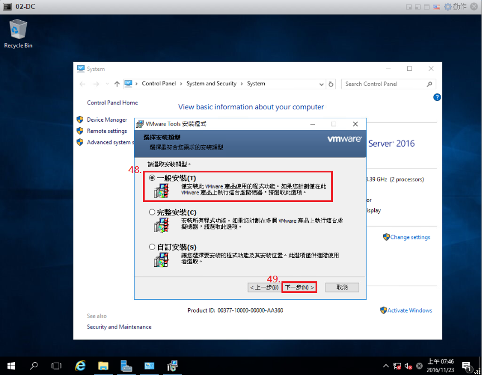Click the magnifier icon in Control Panel search
This screenshot has width=482, height=375.
429,84
